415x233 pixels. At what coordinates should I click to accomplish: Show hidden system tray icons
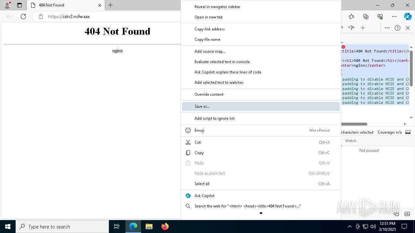[350, 227]
